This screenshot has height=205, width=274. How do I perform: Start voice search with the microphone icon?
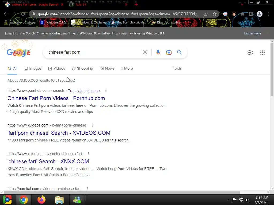pos(158,52)
